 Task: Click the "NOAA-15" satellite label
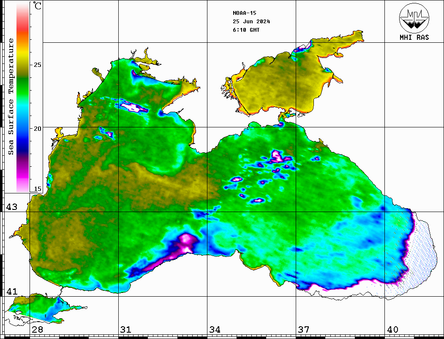(x=245, y=13)
